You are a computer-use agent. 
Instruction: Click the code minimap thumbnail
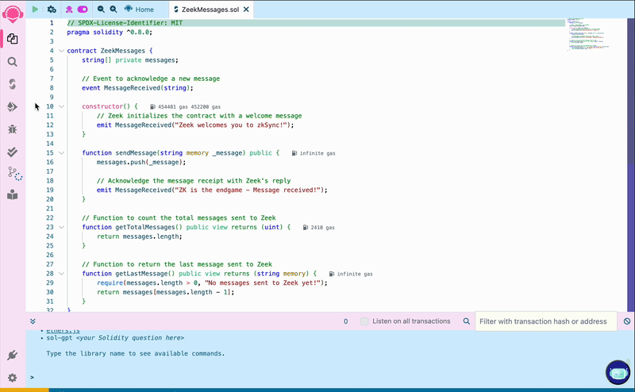click(587, 34)
